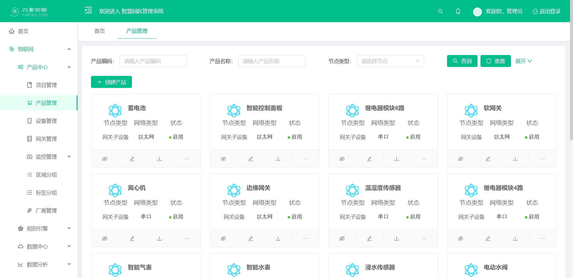This screenshot has height=278, width=573.
Task: Click the sidebar collapse hamburger icon
Action: [88, 10]
